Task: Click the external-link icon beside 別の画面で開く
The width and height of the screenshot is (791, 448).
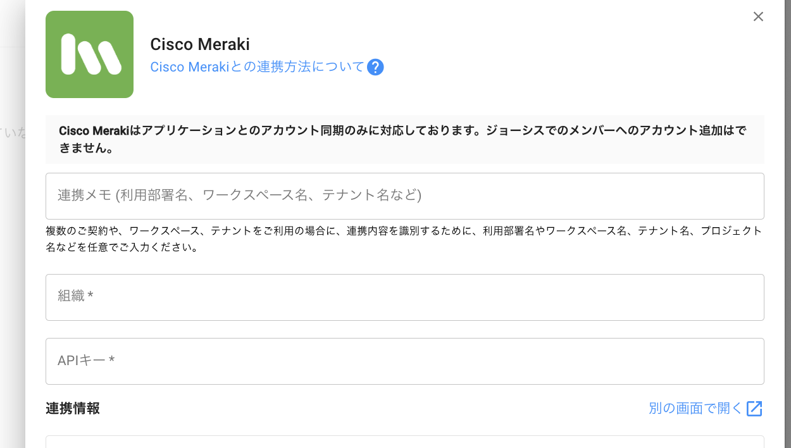Action: 754,409
